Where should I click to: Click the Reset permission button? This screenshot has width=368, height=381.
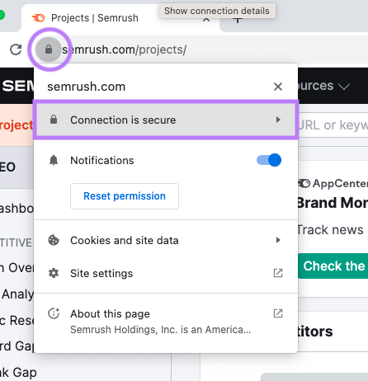coord(125,196)
